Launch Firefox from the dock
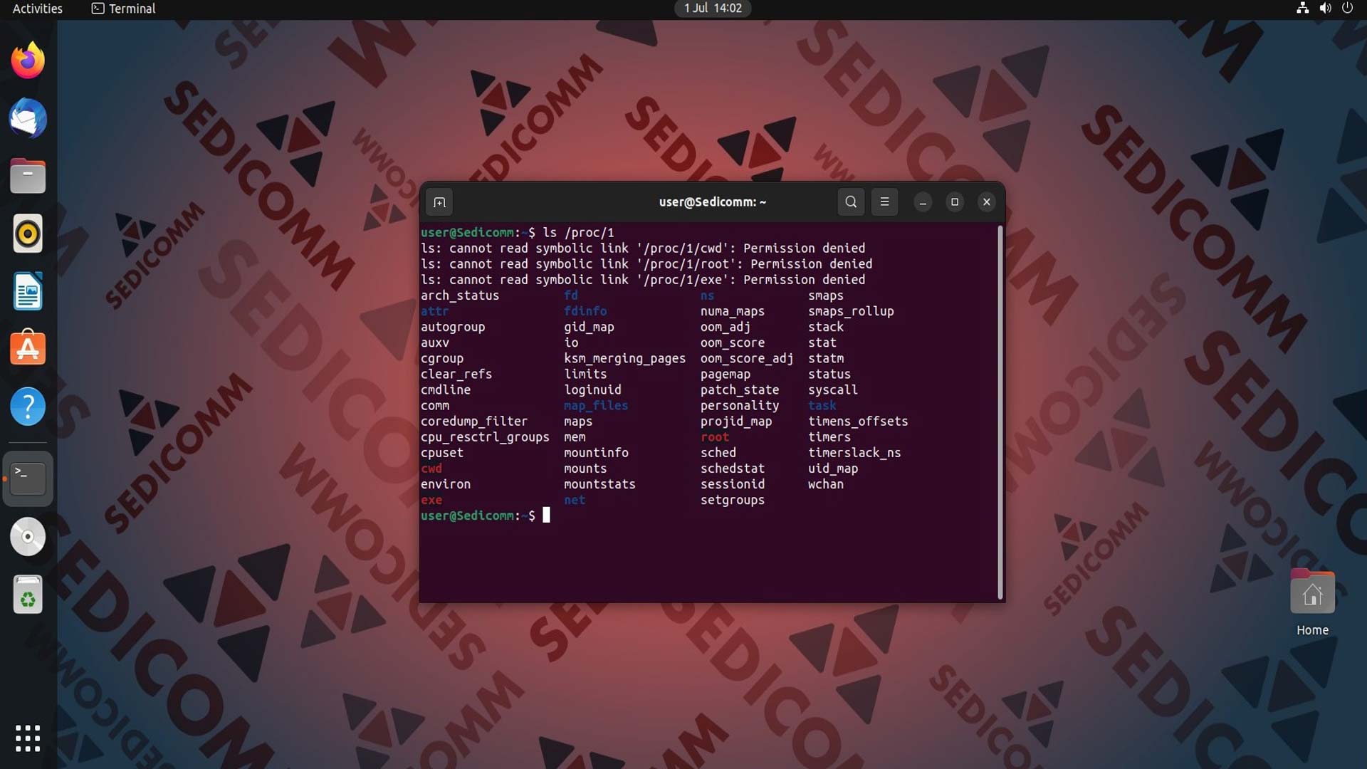The image size is (1367, 769). 28,61
